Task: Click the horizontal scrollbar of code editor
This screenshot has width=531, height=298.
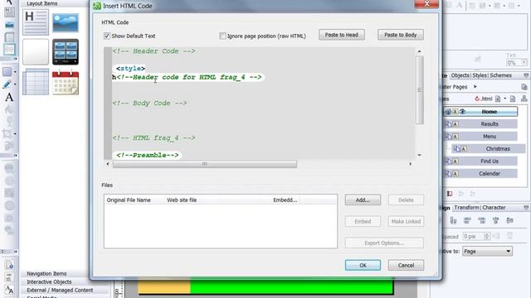Action: coord(205,164)
